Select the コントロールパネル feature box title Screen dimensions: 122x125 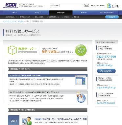(x=25, y=76)
